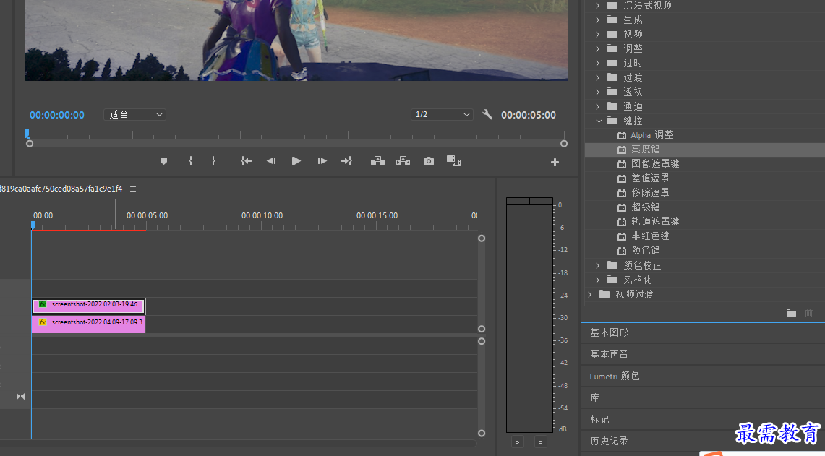Open the button editor plus icon
Screen dimensions: 825x456
click(555, 163)
